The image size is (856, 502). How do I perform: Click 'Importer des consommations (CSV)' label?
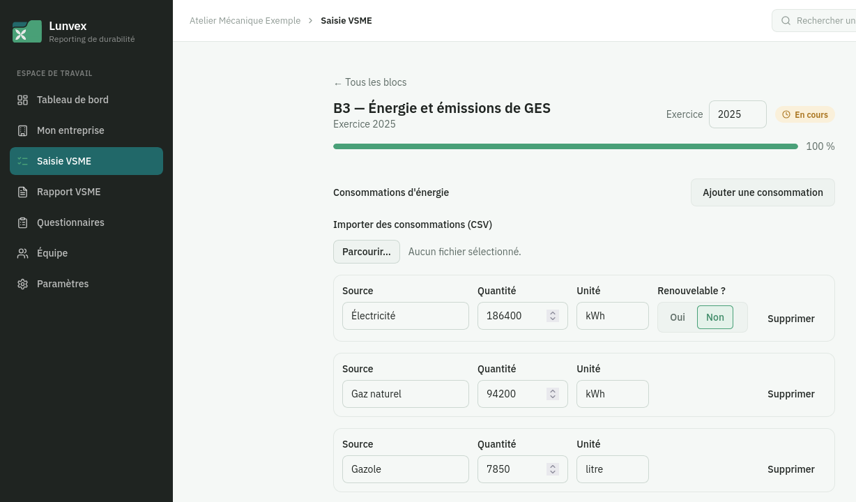pos(413,225)
